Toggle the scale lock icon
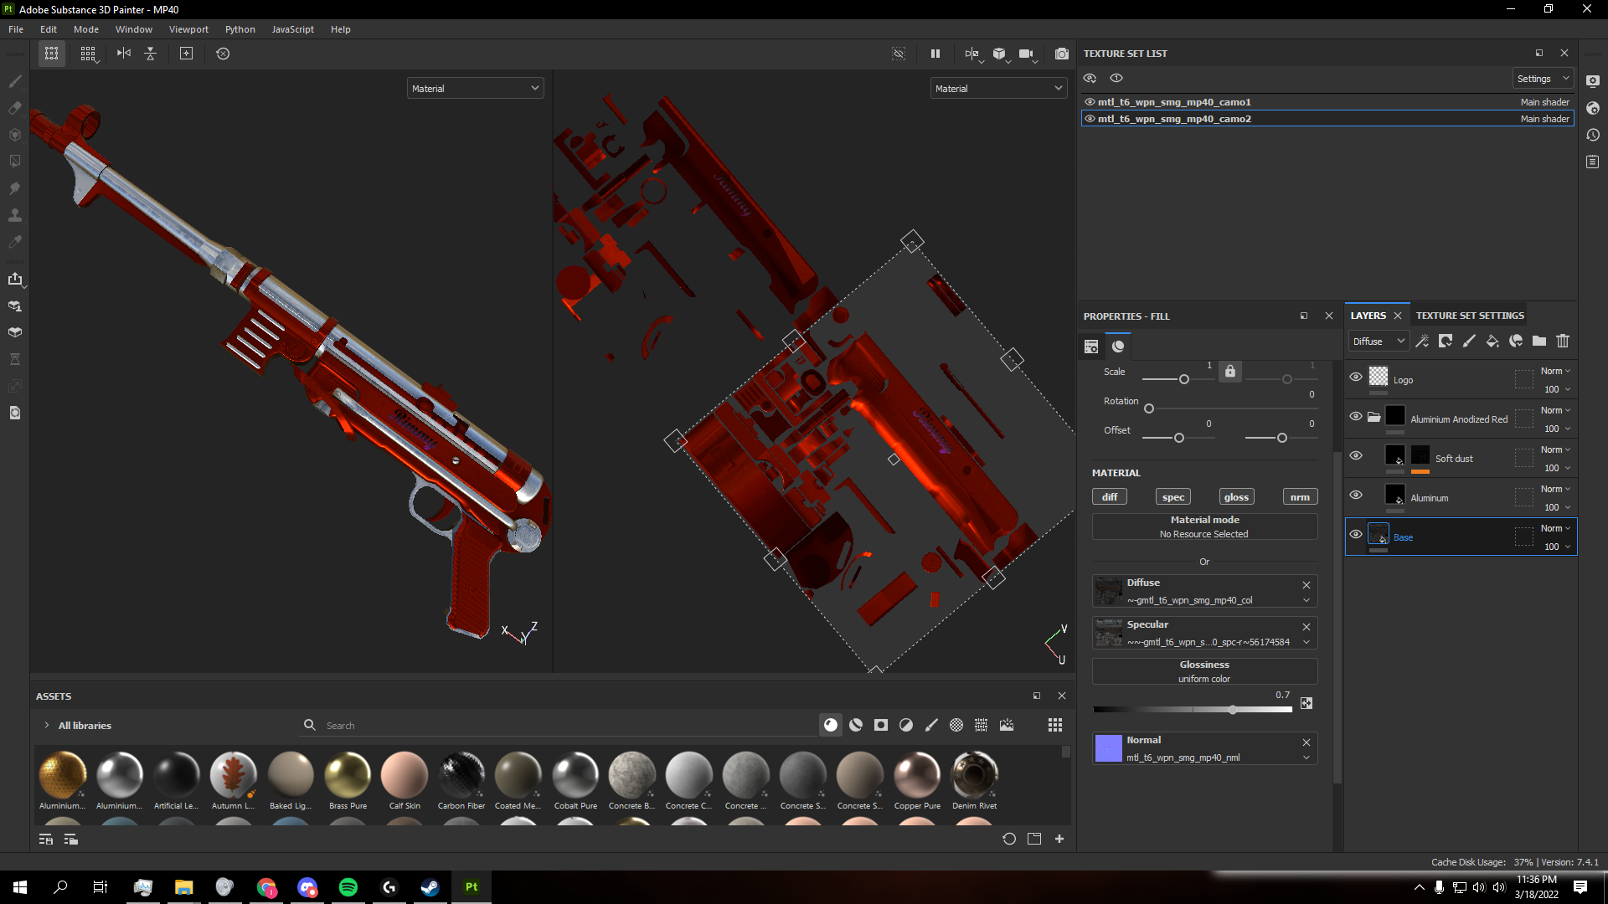This screenshot has width=1608, height=904. pos(1230,371)
